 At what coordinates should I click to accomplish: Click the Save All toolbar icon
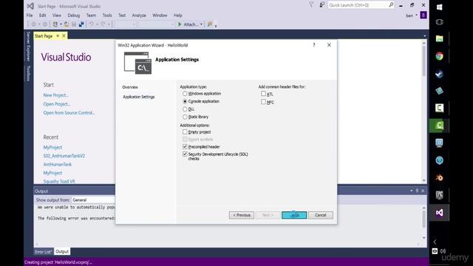(x=81, y=24)
